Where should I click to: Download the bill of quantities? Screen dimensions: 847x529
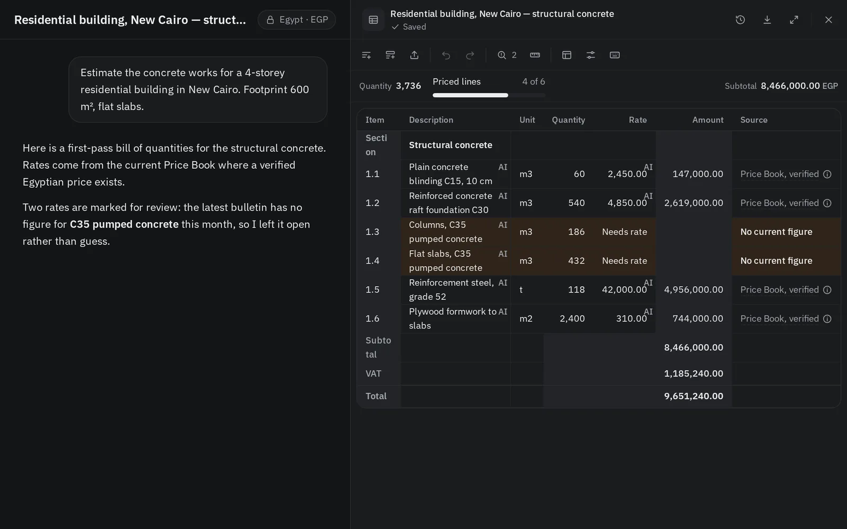pos(767,20)
